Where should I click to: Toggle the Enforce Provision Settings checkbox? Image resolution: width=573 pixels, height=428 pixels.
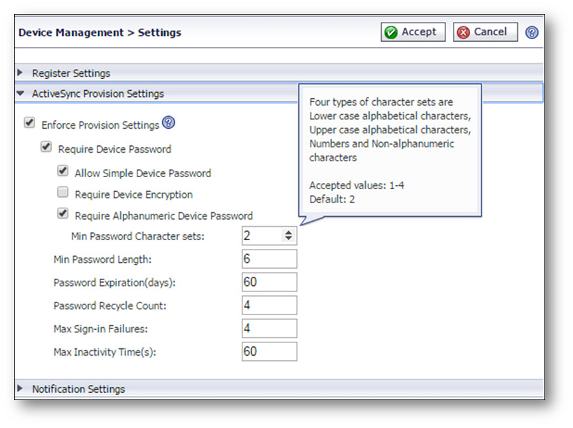pyautogui.click(x=29, y=123)
